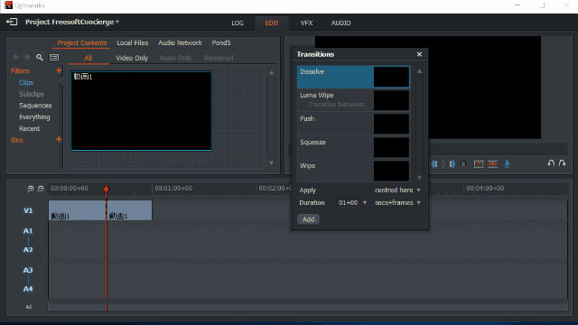This screenshot has width=578, height=325.
Task: Click the voice-over microphone icon
Action: point(507,164)
